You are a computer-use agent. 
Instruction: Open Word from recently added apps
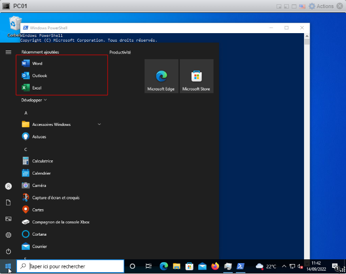(37, 63)
